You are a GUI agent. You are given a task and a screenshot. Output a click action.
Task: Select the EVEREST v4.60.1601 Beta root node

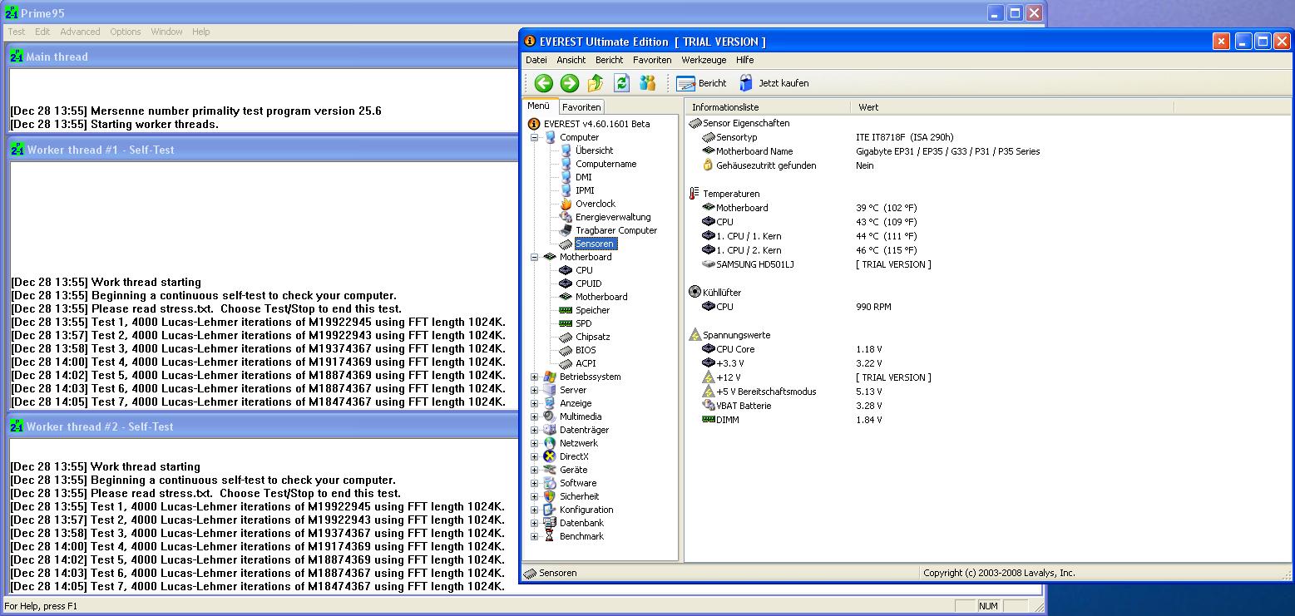[597, 124]
